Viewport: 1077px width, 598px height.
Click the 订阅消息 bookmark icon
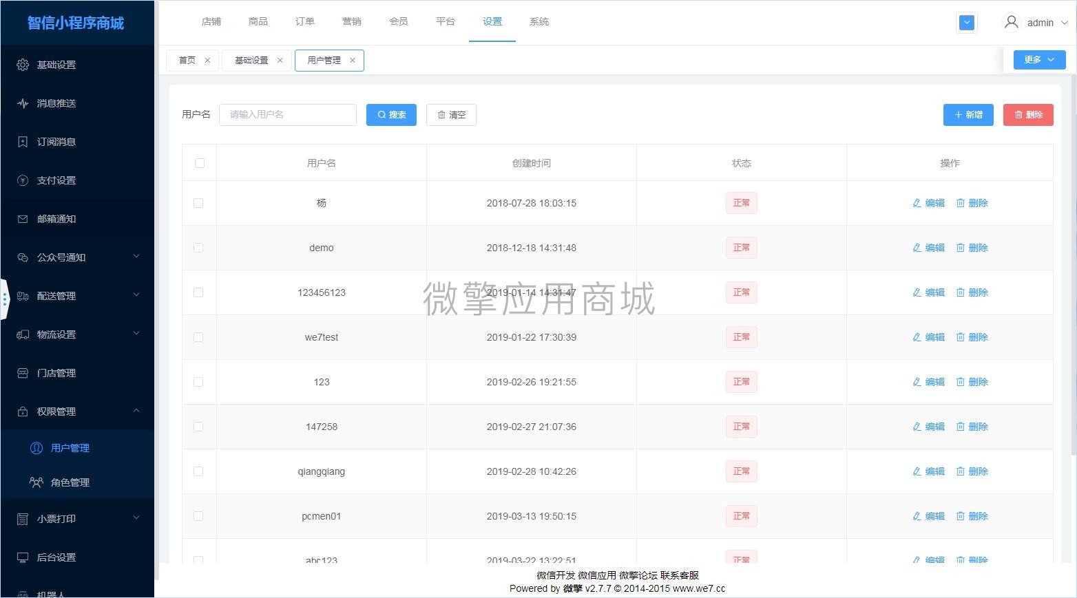tap(23, 142)
